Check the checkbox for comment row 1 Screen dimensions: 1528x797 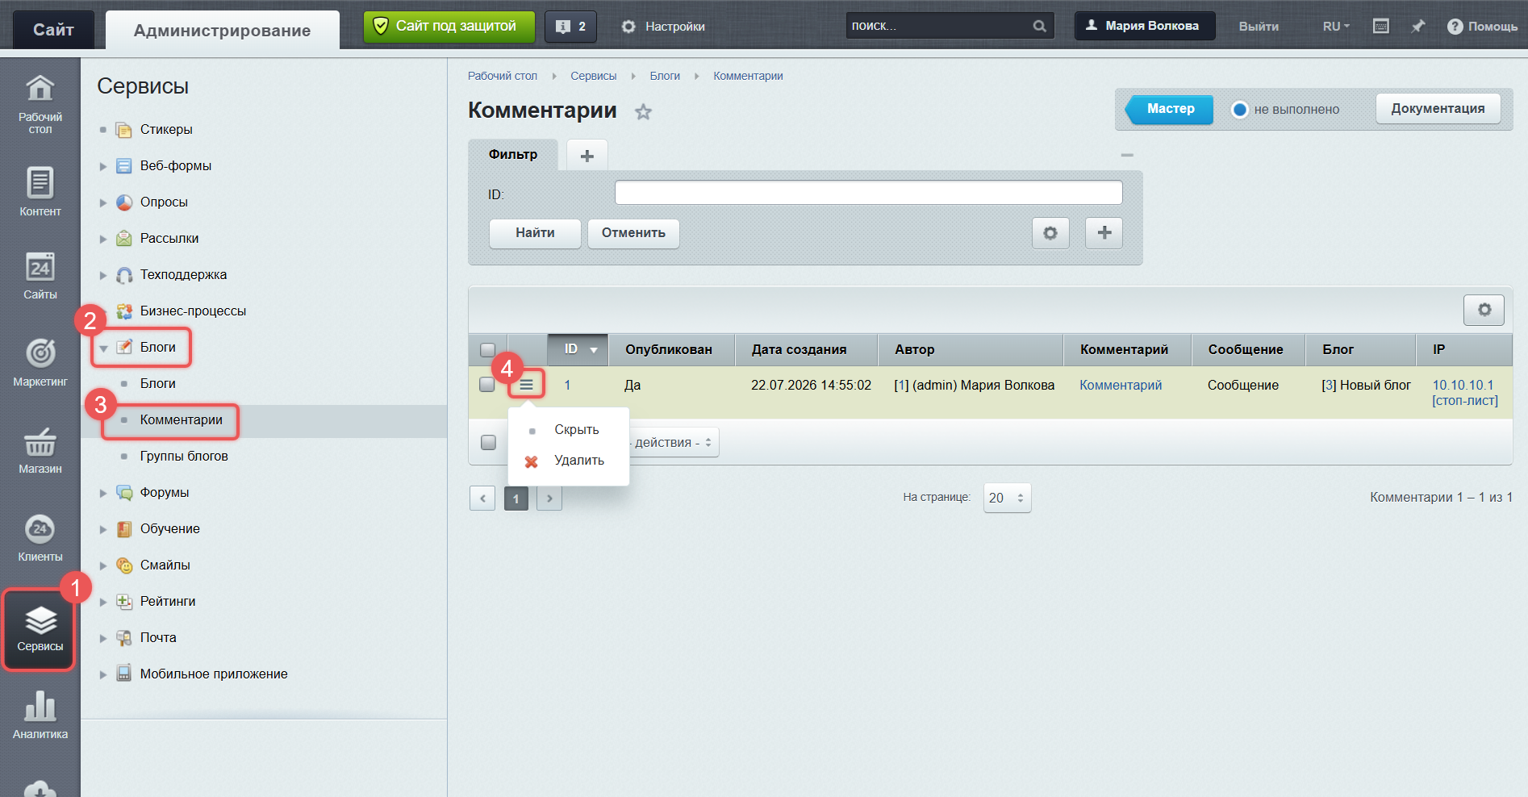pos(487,385)
